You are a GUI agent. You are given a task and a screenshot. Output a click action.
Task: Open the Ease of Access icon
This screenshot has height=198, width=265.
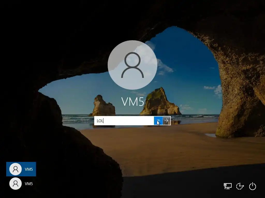240,186
